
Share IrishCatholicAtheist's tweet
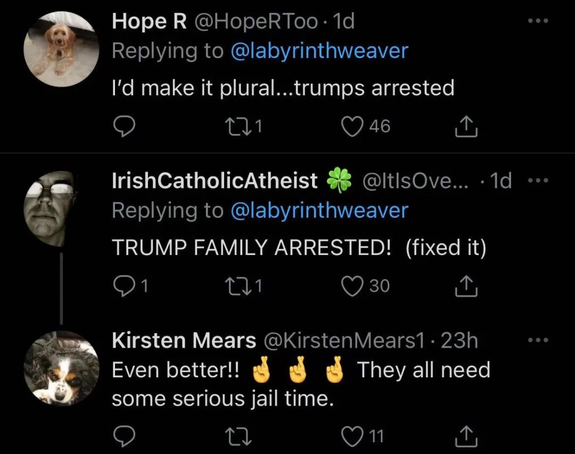point(466,286)
